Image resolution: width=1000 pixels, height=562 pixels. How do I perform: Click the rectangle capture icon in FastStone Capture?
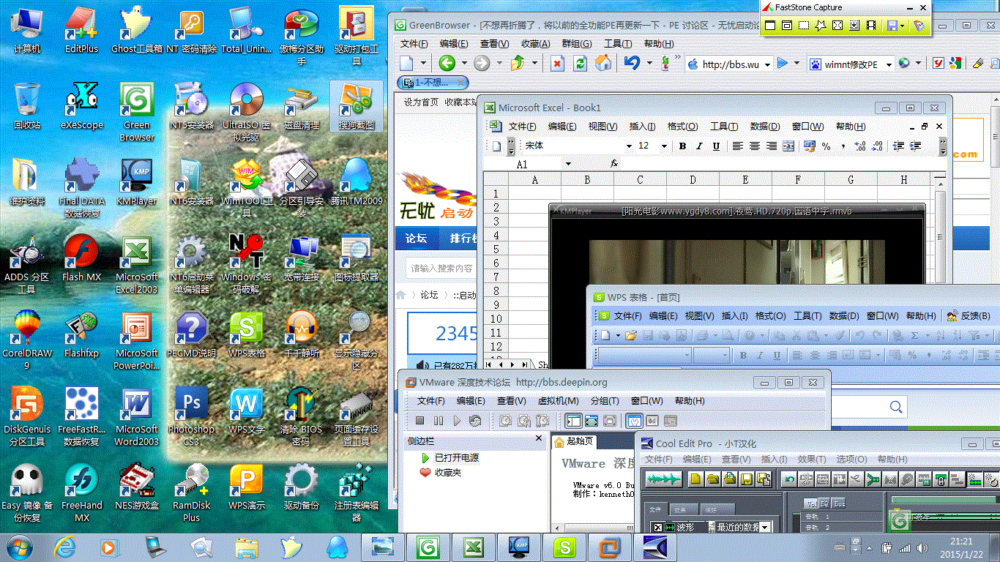(804, 26)
